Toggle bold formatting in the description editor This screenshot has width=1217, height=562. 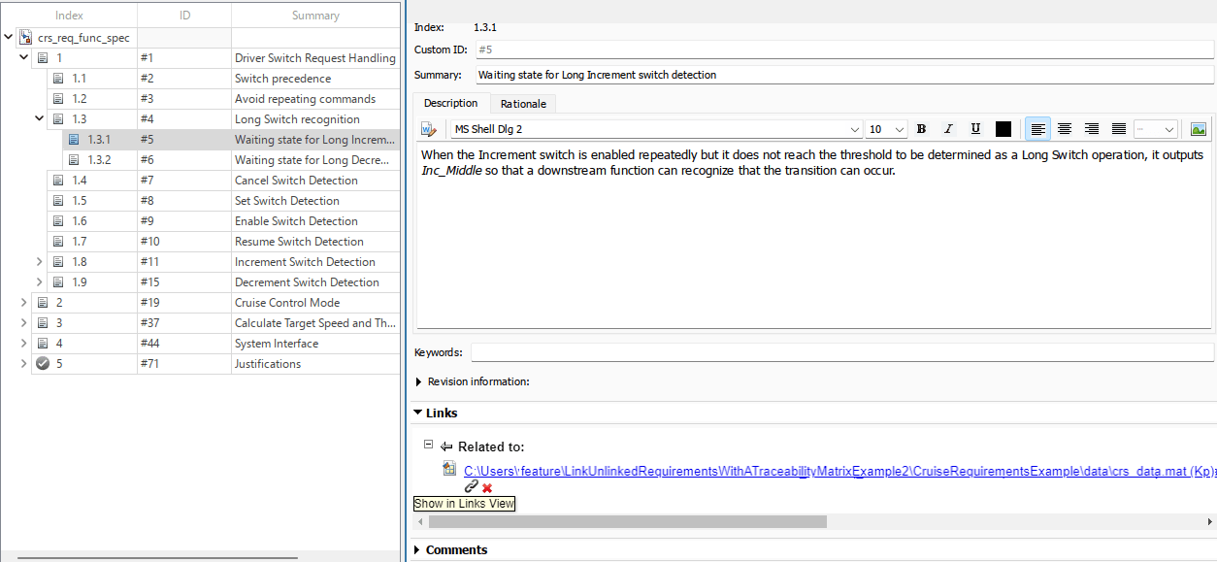pyautogui.click(x=921, y=128)
